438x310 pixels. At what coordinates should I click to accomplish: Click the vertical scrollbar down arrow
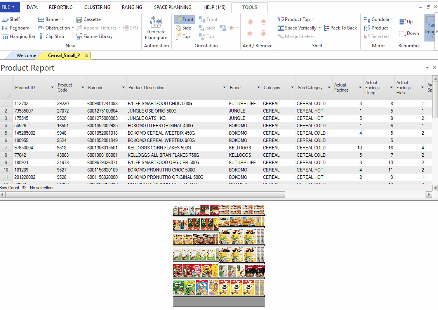tap(435, 188)
